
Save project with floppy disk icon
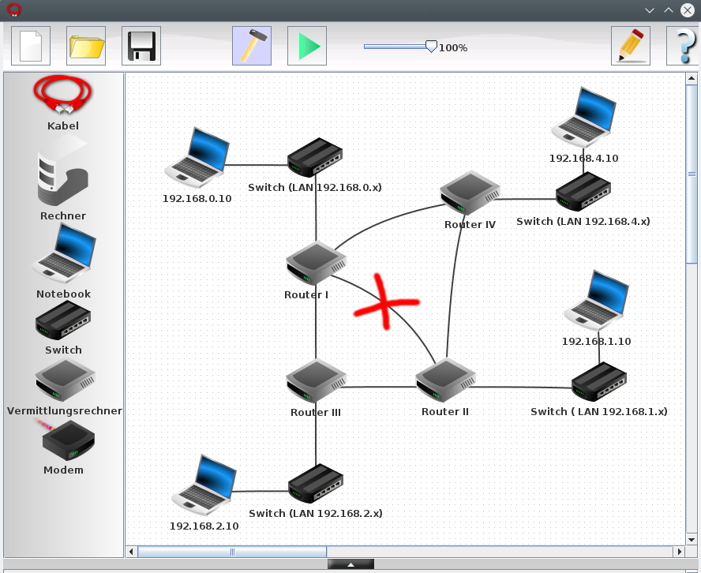click(141, 47)
